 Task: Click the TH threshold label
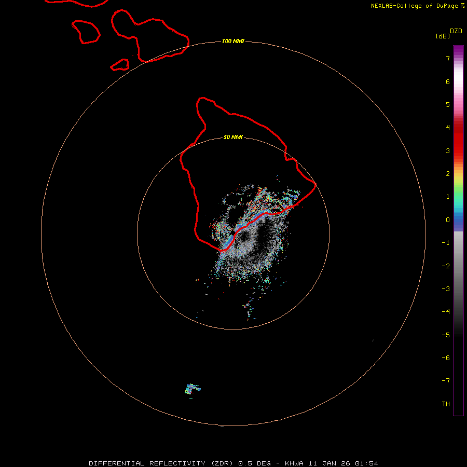pyautogui.click(x=446, y=404)
